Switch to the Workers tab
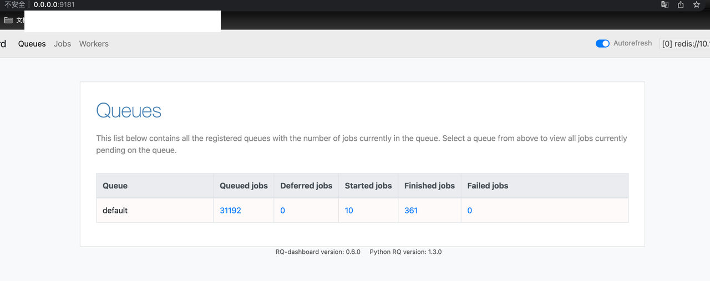710x281 pixels. coord(94,44)
